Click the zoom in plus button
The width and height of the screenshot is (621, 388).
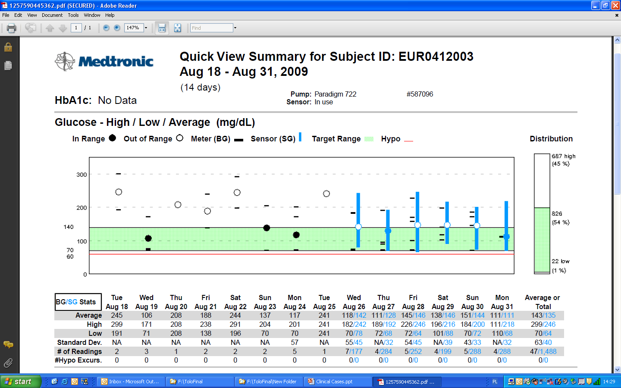[x=117, y=28]
